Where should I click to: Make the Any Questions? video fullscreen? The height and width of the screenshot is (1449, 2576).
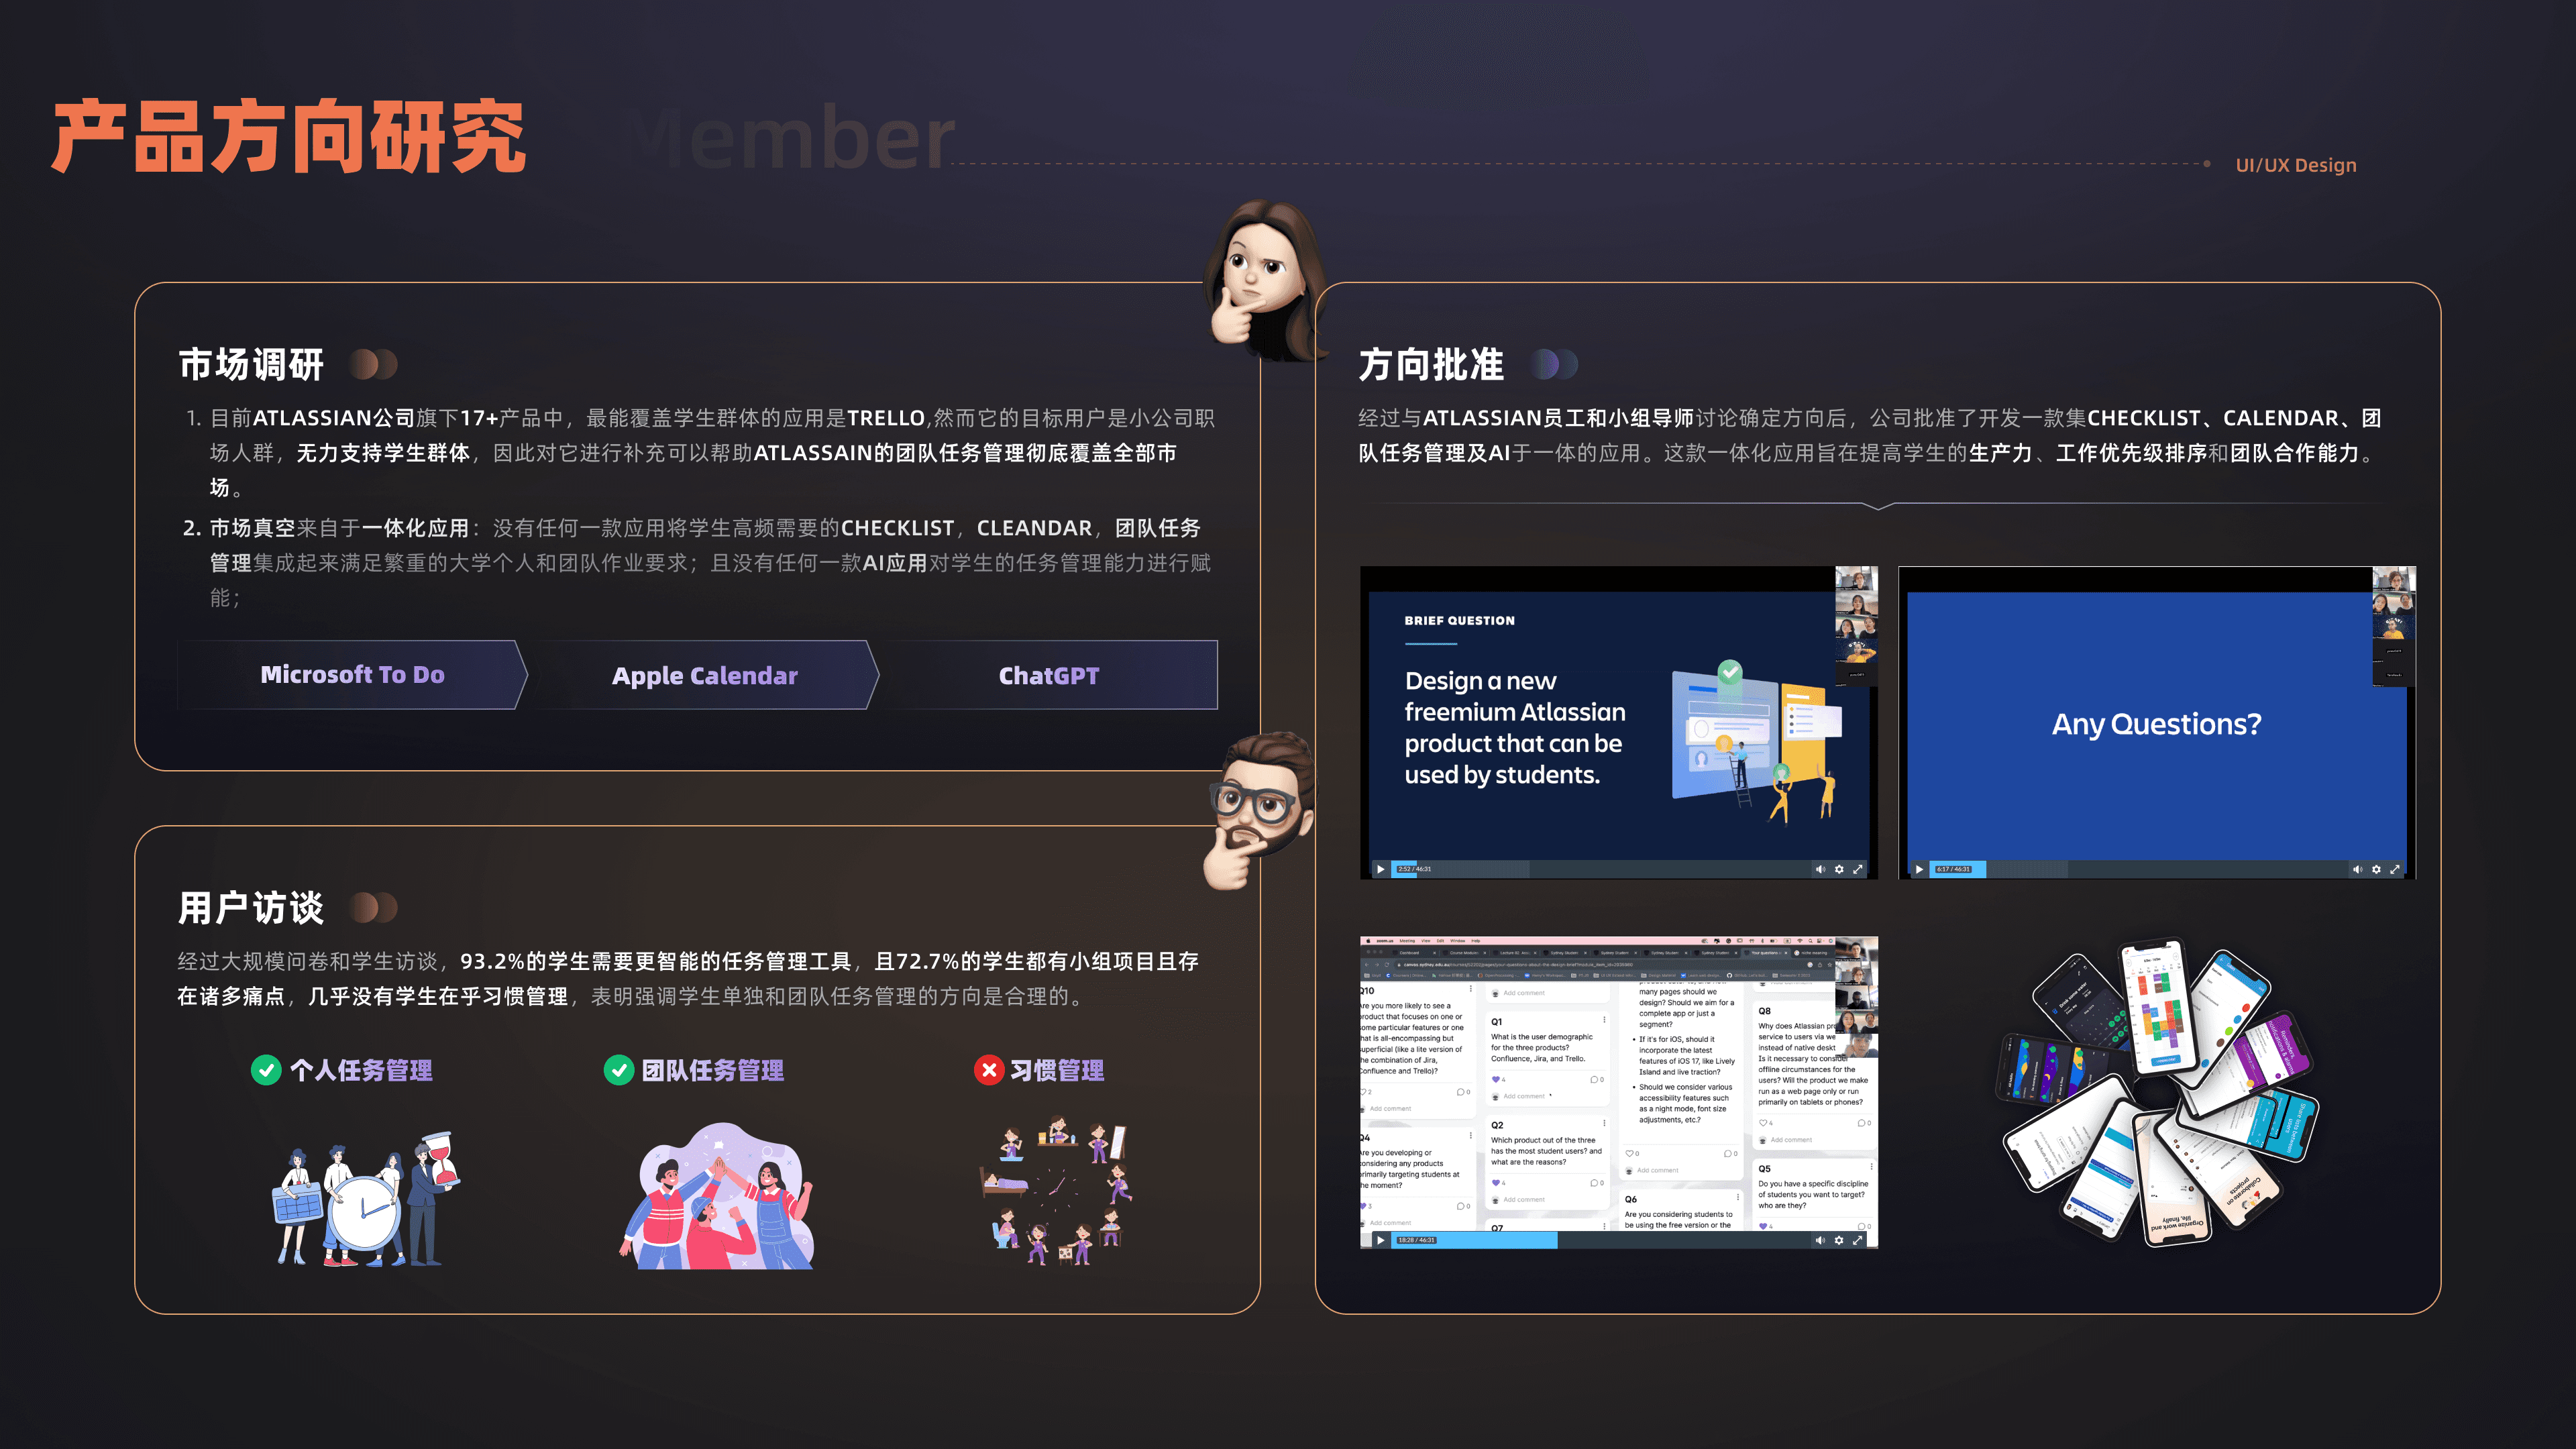point(2395,869)
